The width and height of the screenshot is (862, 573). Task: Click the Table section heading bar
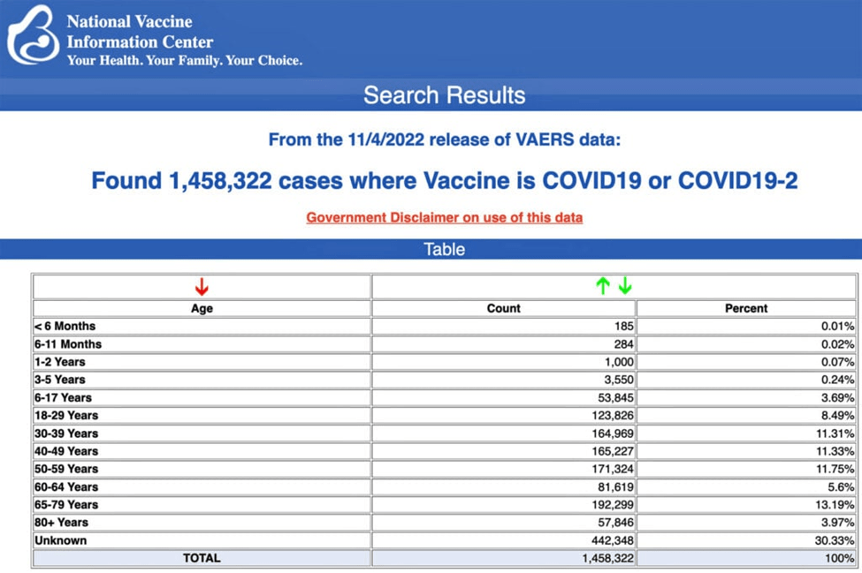[x=444, y=249]
